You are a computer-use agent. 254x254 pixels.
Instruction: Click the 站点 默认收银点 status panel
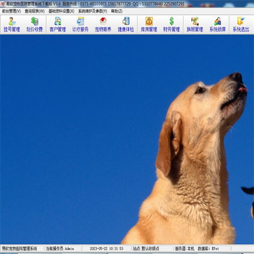(152, 249)
